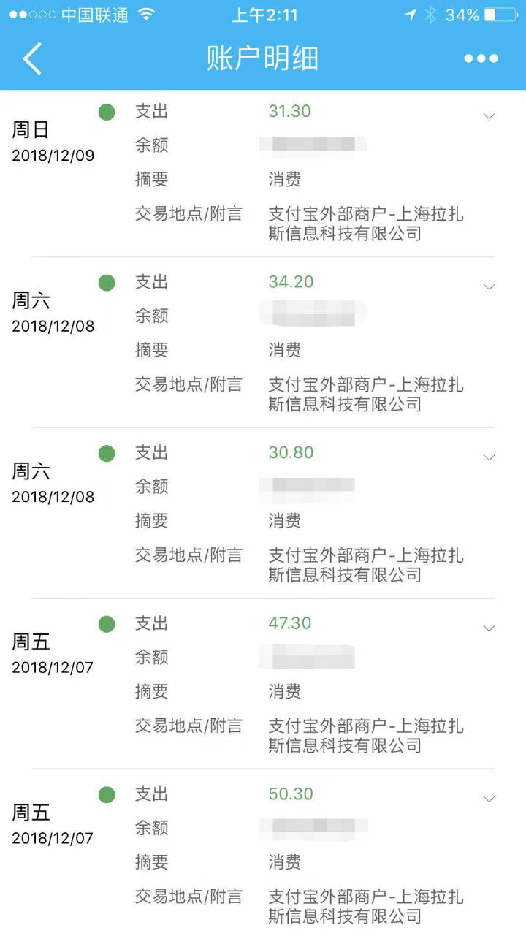Expand the 50.30 transaction chevron

click(489, 799)
